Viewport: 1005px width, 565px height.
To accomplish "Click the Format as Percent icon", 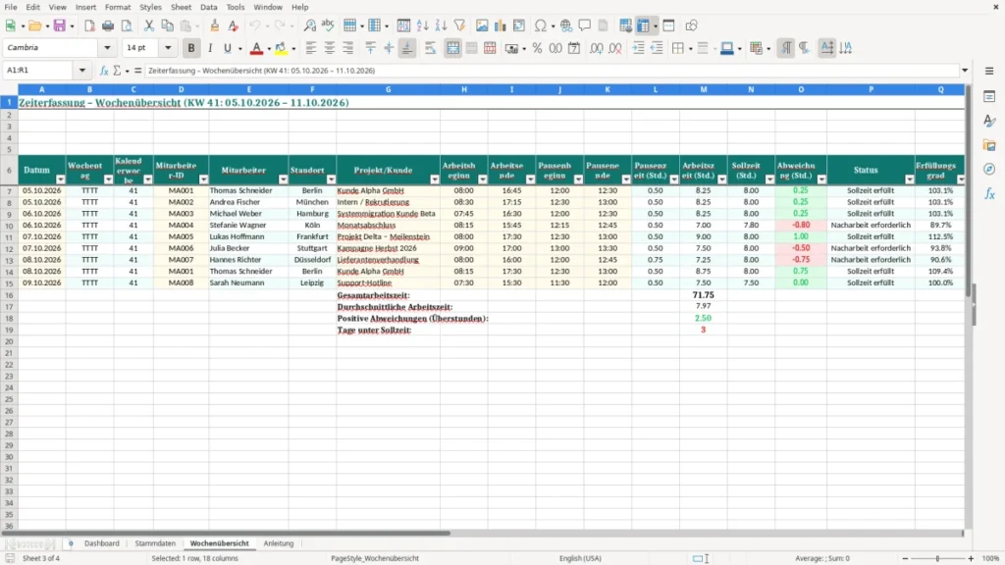I will coord(537,48).
